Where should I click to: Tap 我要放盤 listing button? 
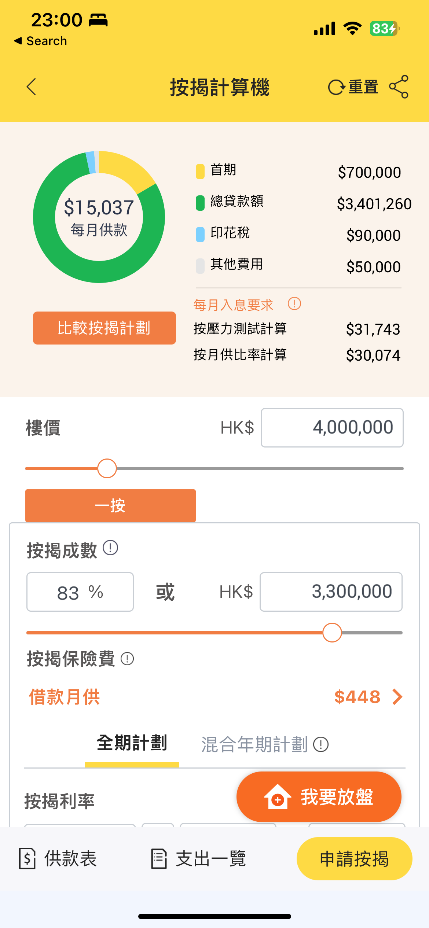pyautogui.click(x=319, y=797)
